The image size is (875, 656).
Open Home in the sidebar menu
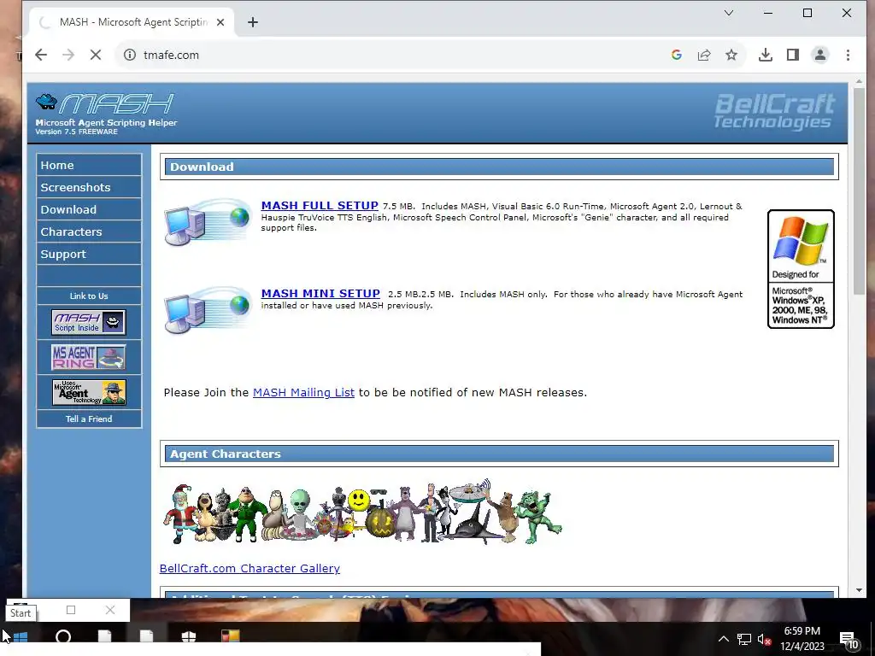click(89, 165)
